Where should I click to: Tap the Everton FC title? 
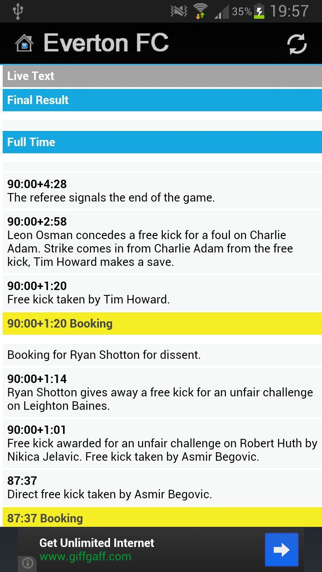coord(106,43)
